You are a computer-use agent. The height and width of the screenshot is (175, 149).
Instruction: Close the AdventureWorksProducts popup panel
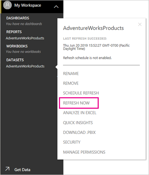point(140,24)
